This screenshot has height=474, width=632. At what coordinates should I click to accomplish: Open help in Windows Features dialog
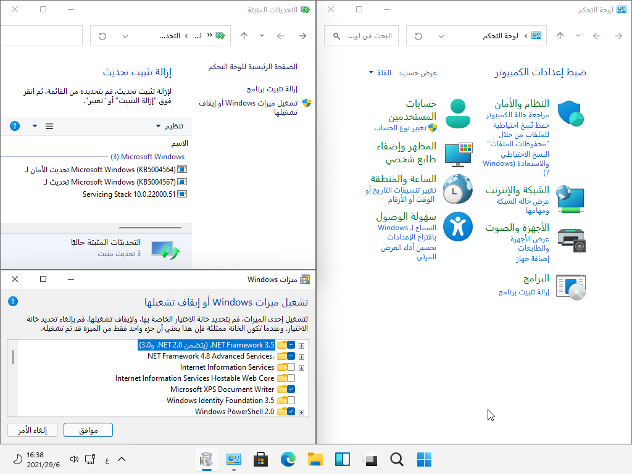13,301
